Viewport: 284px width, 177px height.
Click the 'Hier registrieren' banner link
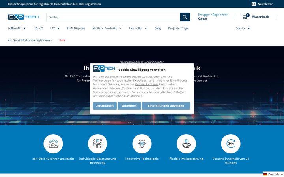pos(90,4)
